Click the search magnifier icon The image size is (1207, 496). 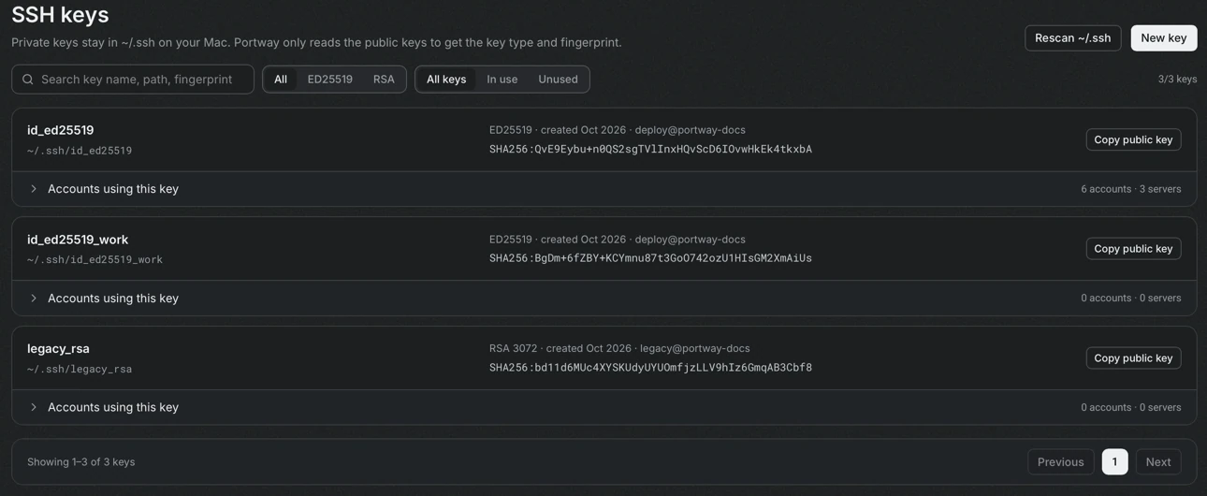[x=27, y=80]
